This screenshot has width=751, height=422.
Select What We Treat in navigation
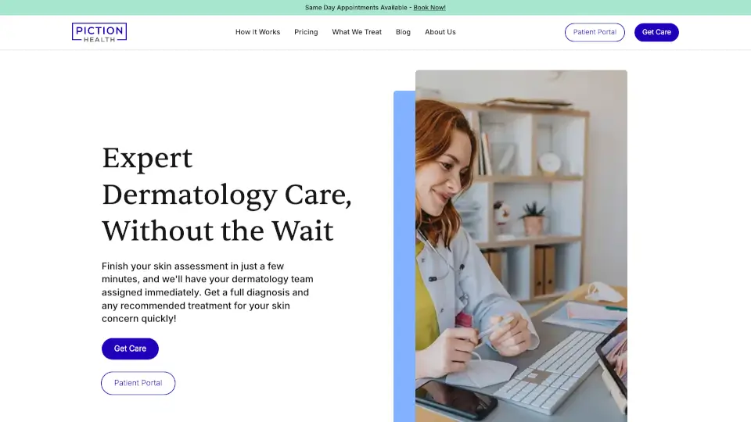pyautogui.click(x=357, y=32)
